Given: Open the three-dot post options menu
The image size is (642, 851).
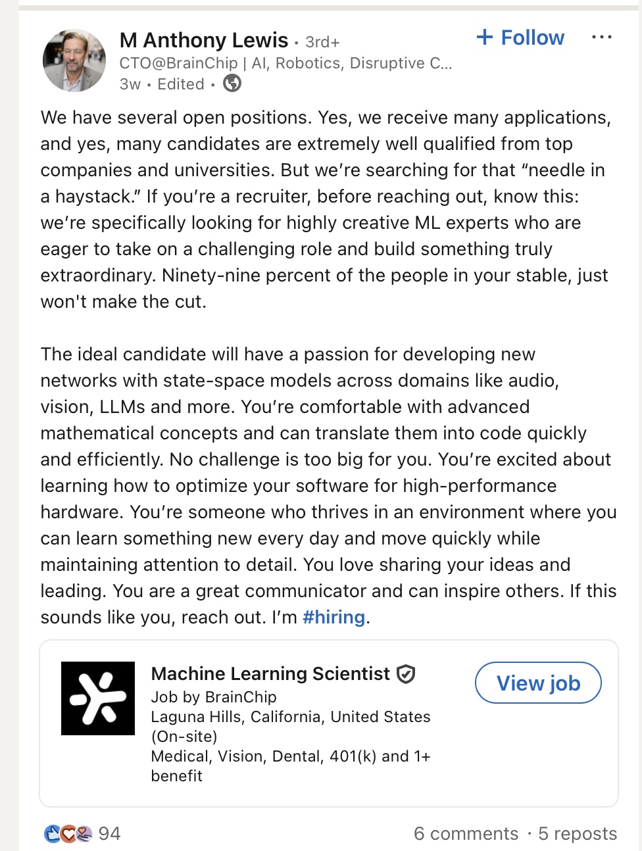Looking at the screenshot, I should point(601,37).
